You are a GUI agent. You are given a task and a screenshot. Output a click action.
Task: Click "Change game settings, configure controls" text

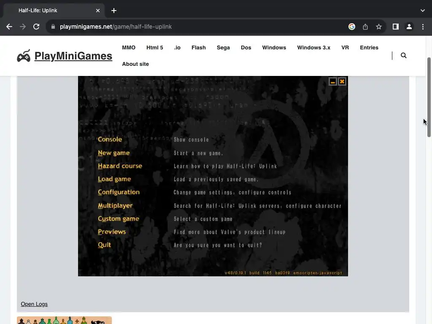pyautogui.click(x=232, y=192)
